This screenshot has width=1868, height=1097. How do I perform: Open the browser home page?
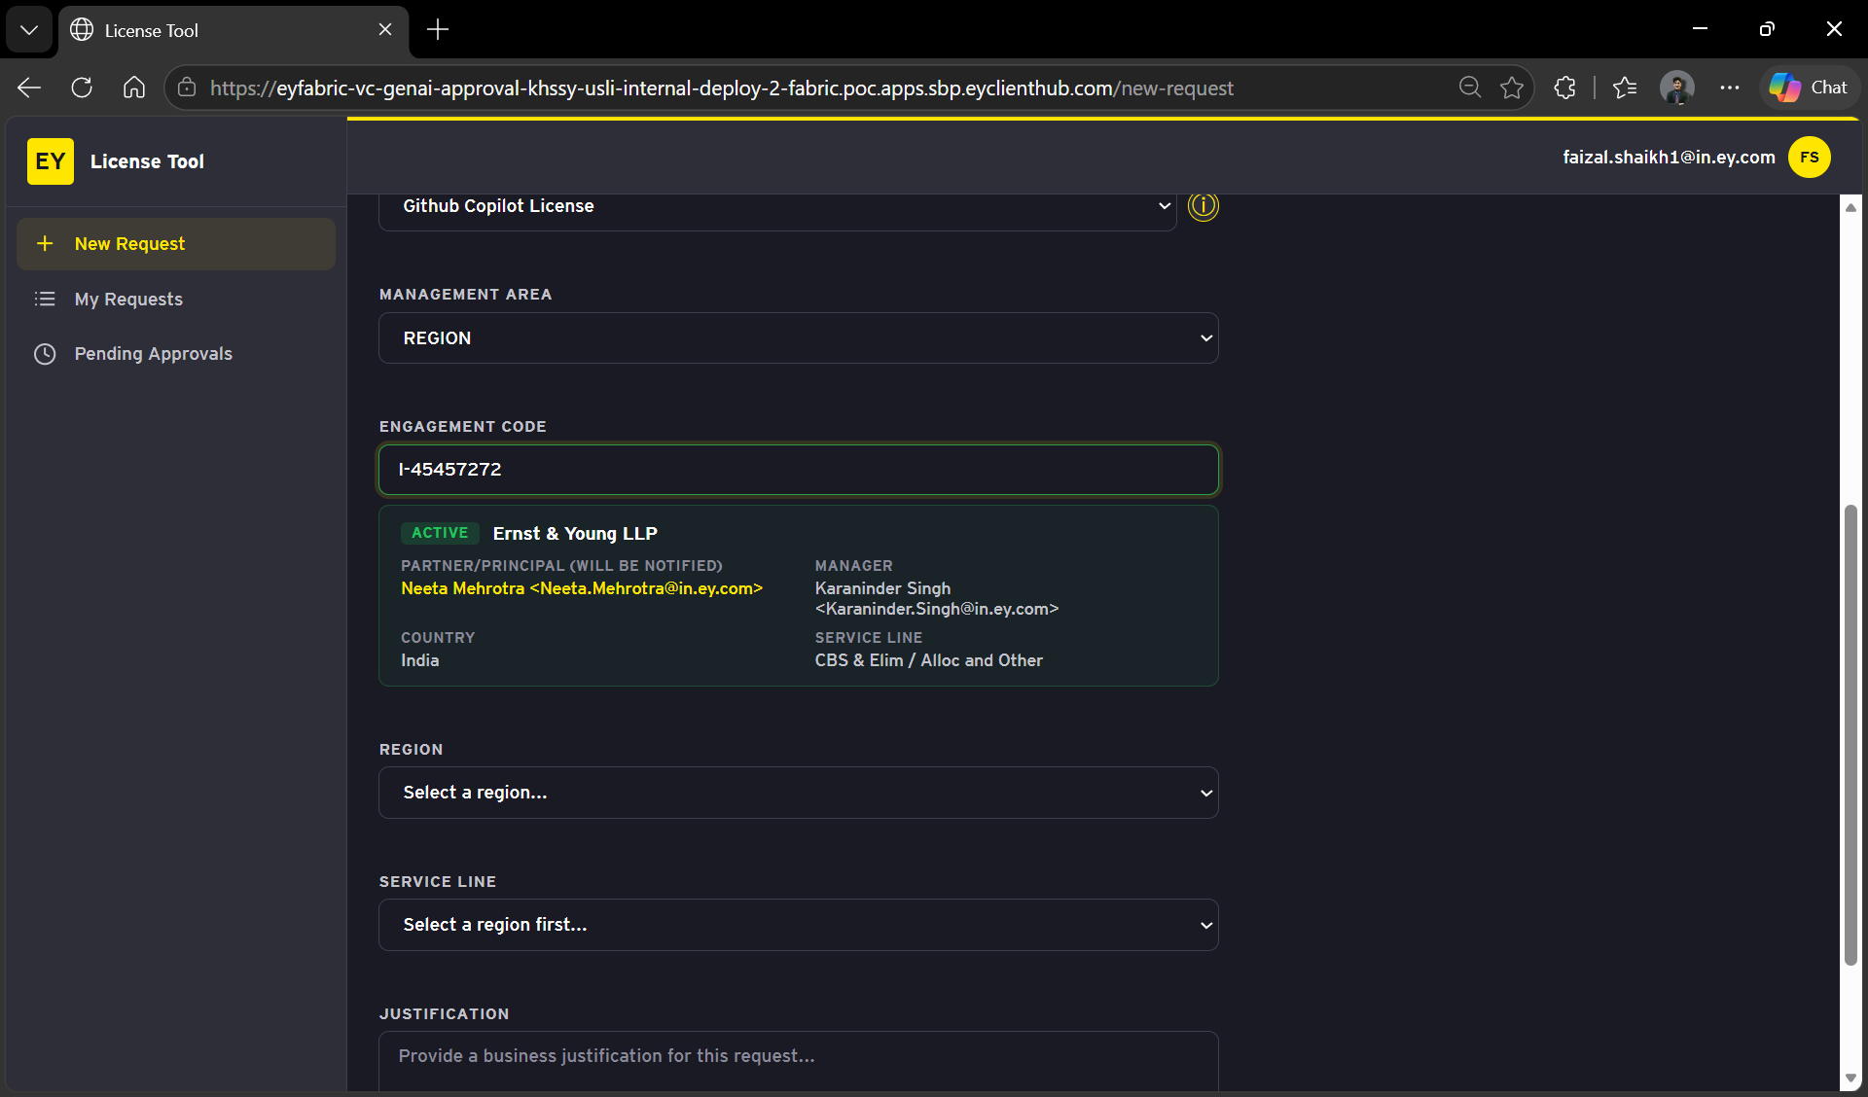(x=134, y=88)
